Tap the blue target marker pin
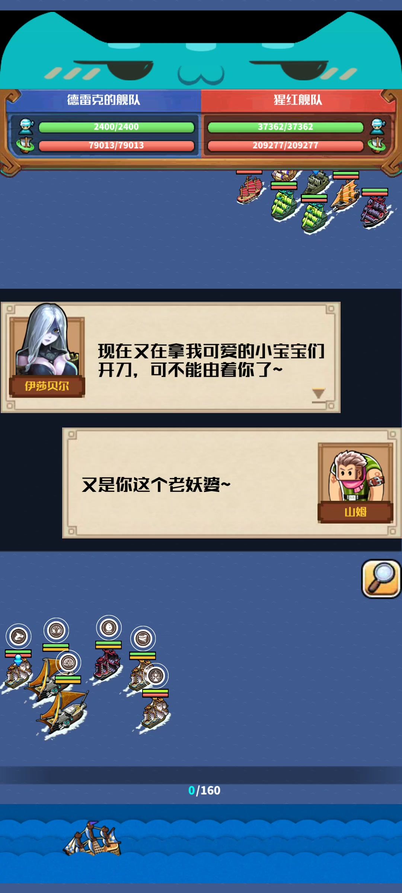 tap(18, 660)
